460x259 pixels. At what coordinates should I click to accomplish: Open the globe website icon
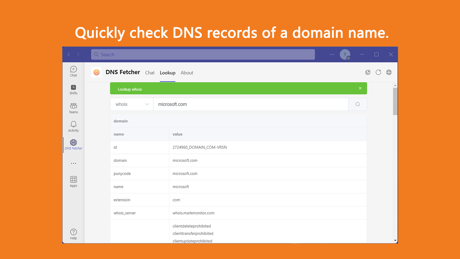point(389,72)
